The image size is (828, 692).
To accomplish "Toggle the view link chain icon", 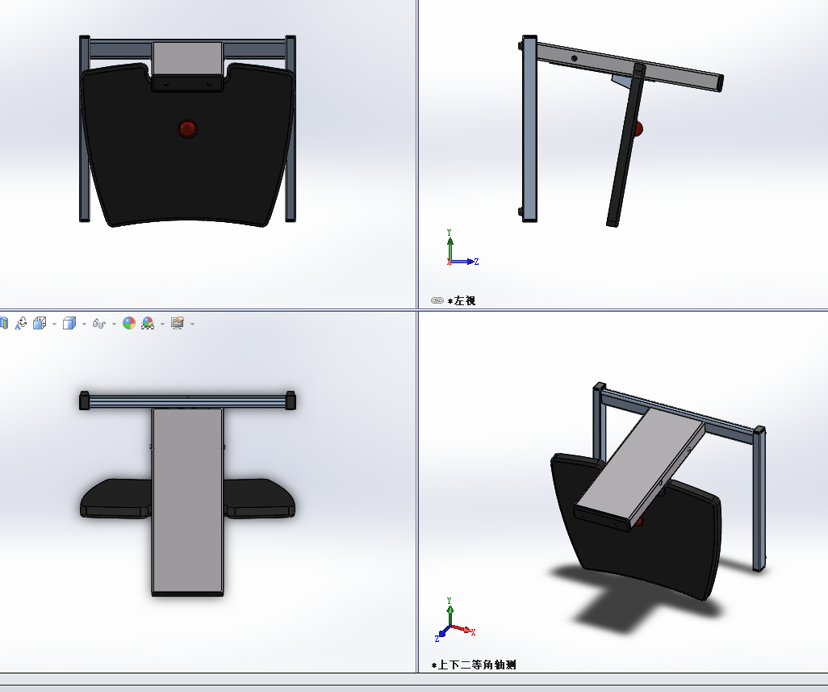I will pyautogui.click(x=437, y=300).
